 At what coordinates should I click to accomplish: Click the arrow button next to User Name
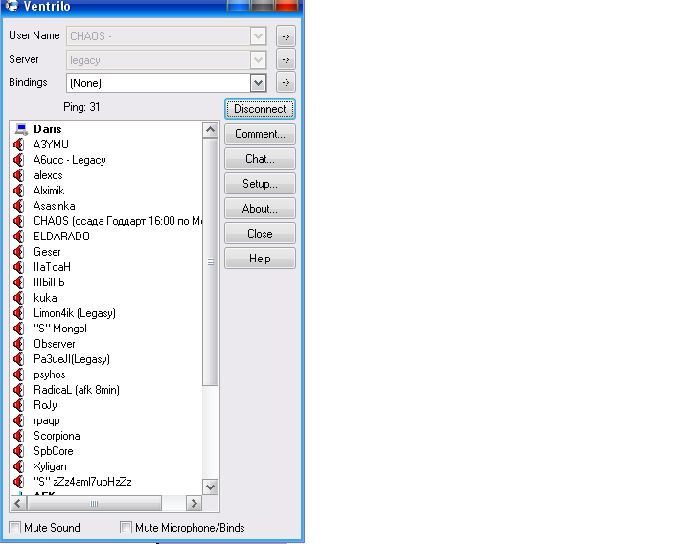(286, 36)
